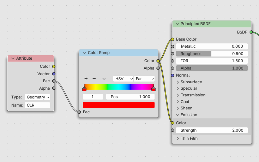Expand the Transmission panel

click(x=178, y=95)
